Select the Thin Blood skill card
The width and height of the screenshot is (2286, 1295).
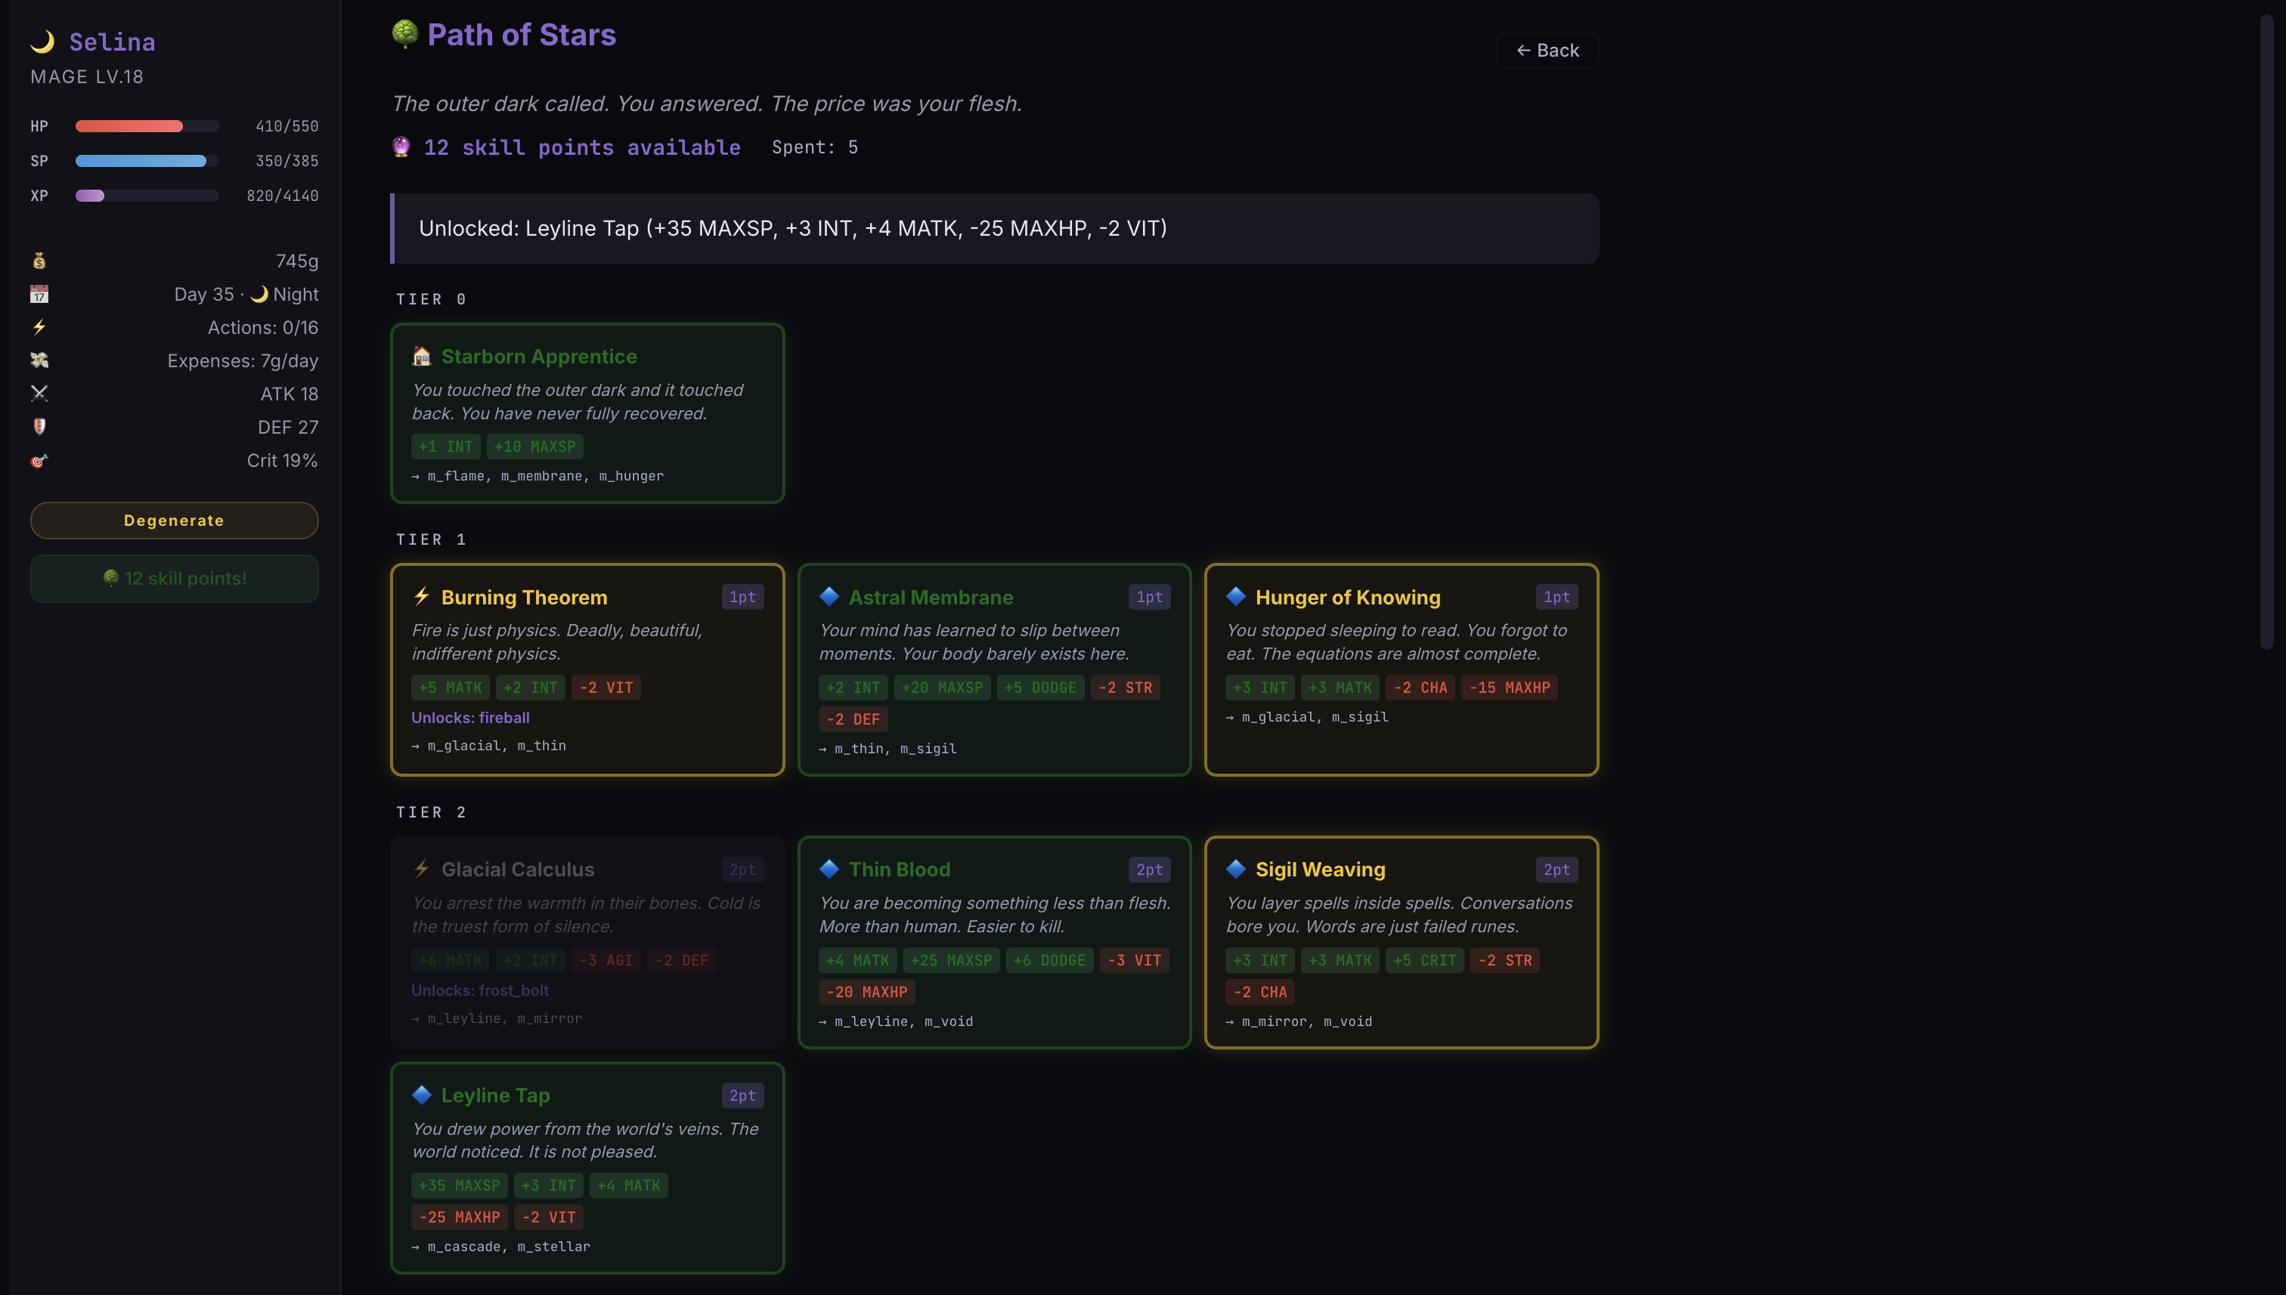(x=994, y=942)
